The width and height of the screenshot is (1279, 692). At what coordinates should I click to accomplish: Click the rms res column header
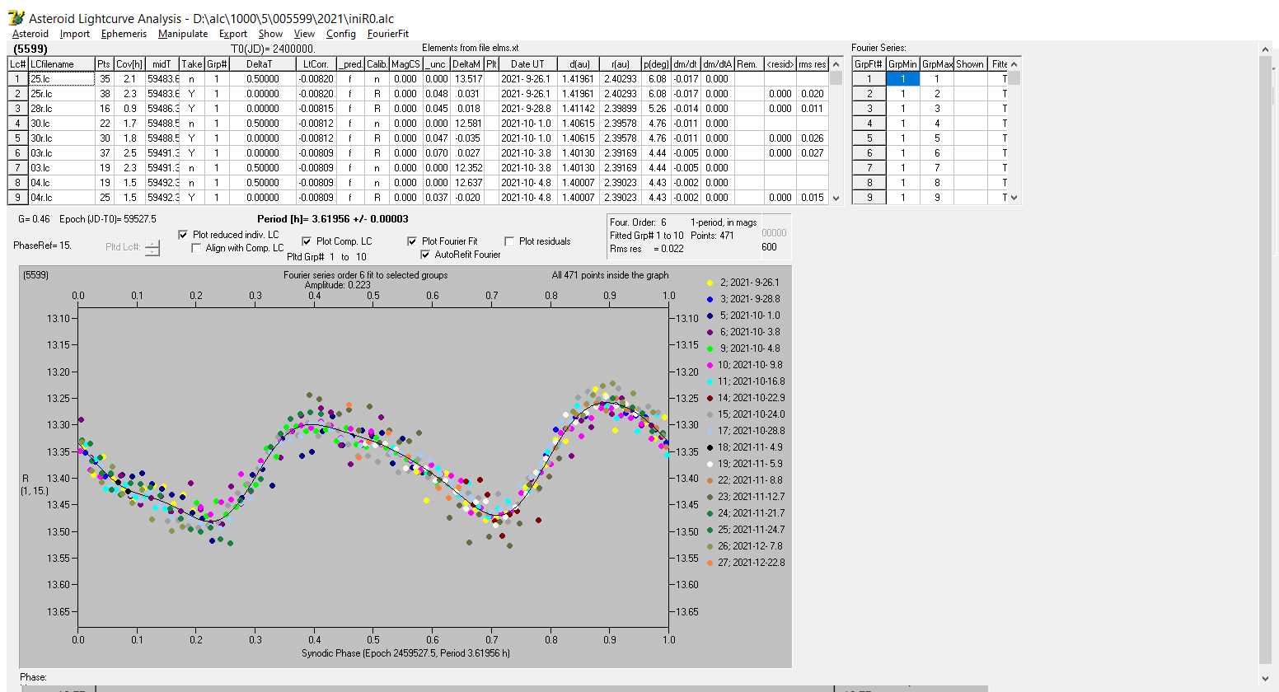coord(812,64)
